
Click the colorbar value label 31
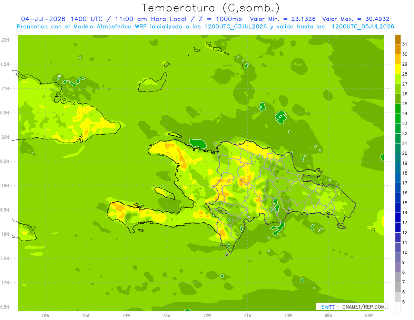[405, 44]
